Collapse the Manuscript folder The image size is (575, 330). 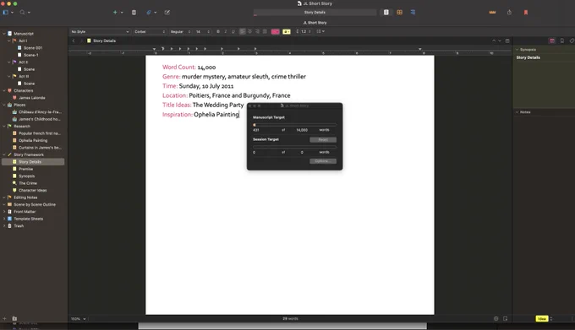[4, 34]
